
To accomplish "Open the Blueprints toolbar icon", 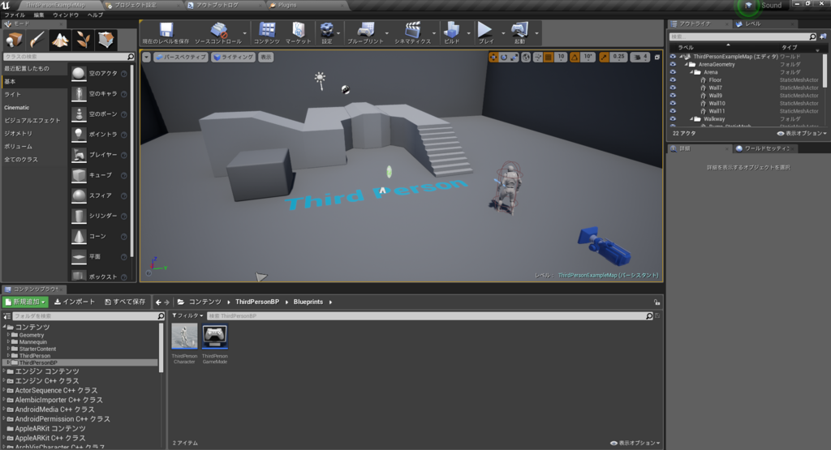I will (365, 30).
